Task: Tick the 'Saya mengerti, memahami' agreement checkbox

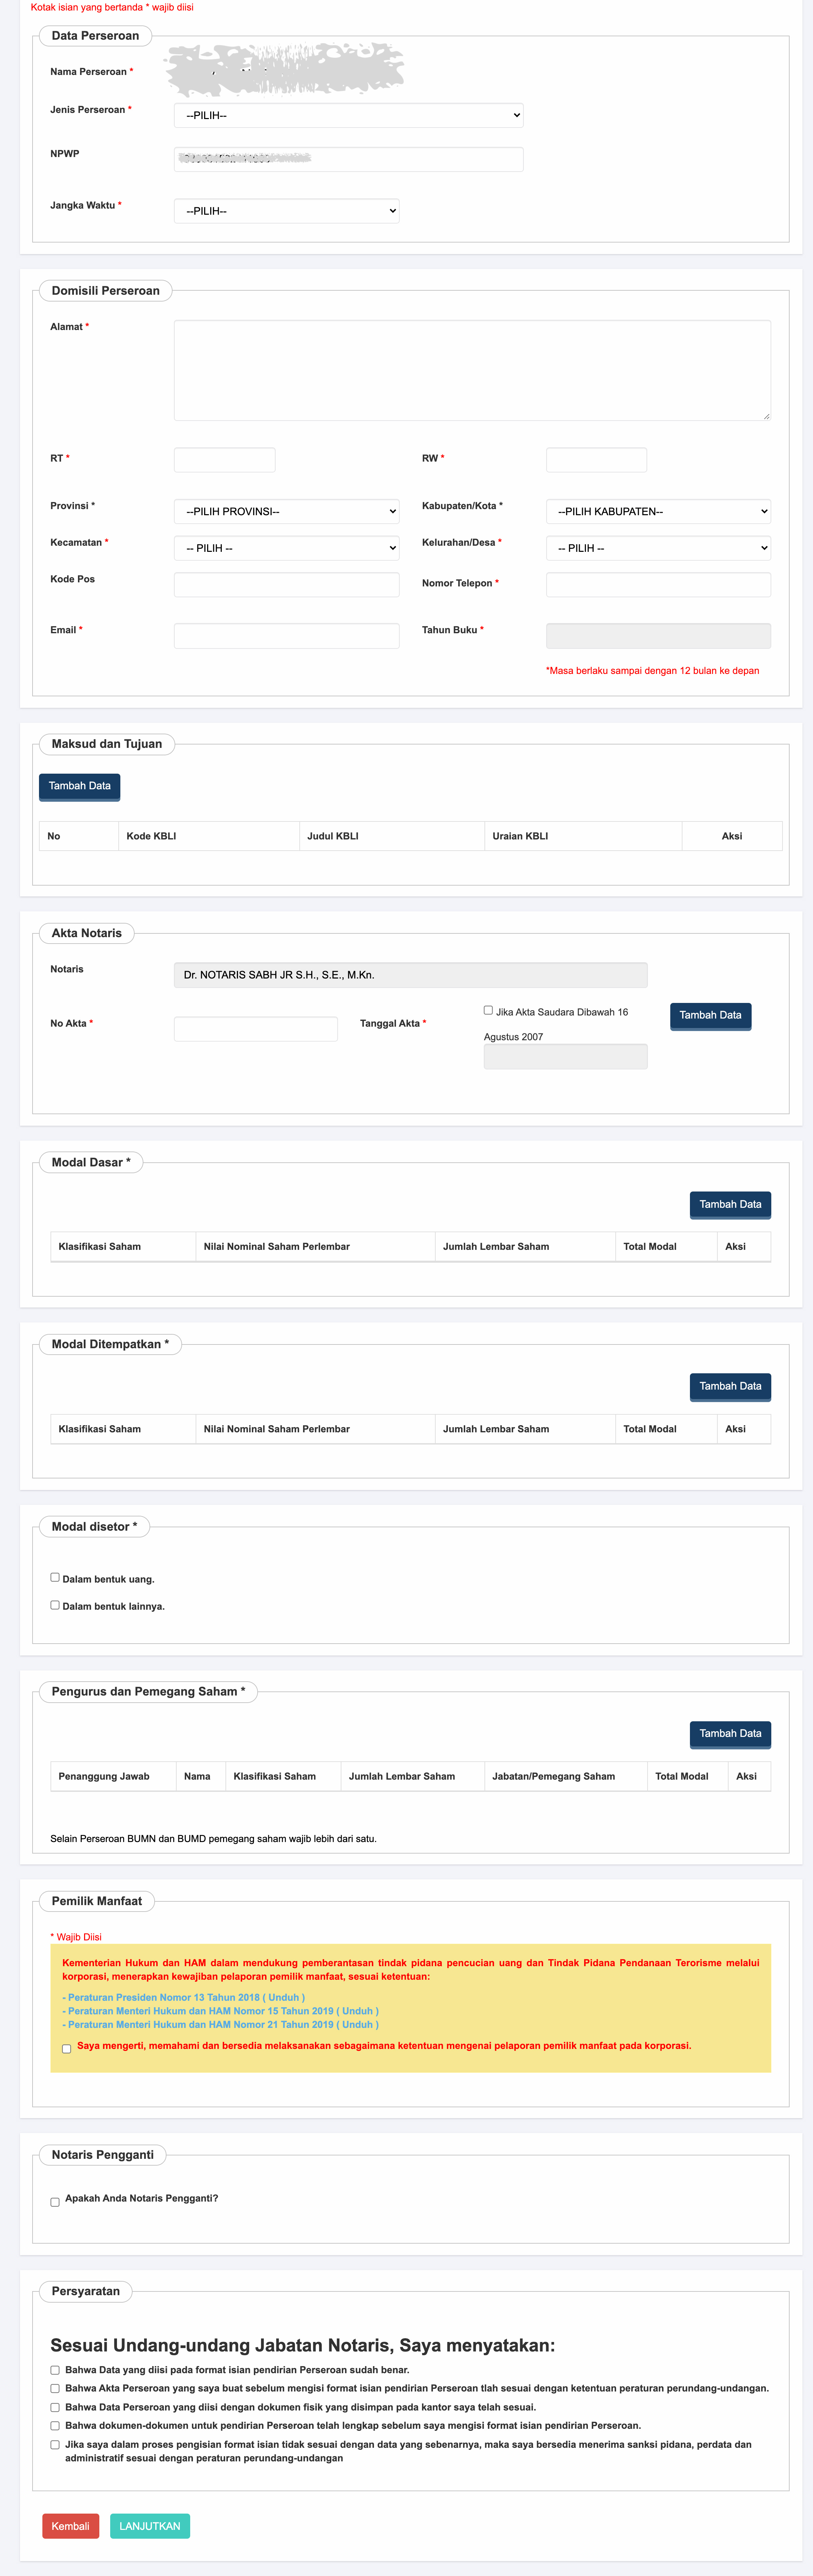Action: tap(66, 2048)
